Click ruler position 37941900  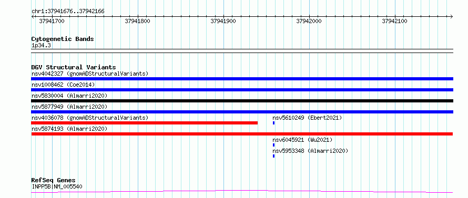click(223, 21)
